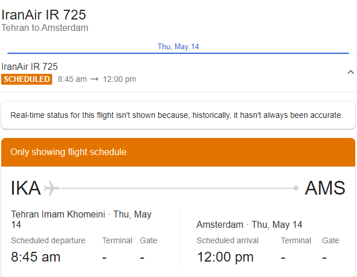
Task: Click the orange SCHEDULED status badge
Action: [27, 79]
